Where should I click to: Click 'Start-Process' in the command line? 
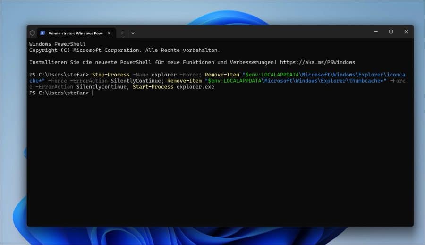[153, 87]
